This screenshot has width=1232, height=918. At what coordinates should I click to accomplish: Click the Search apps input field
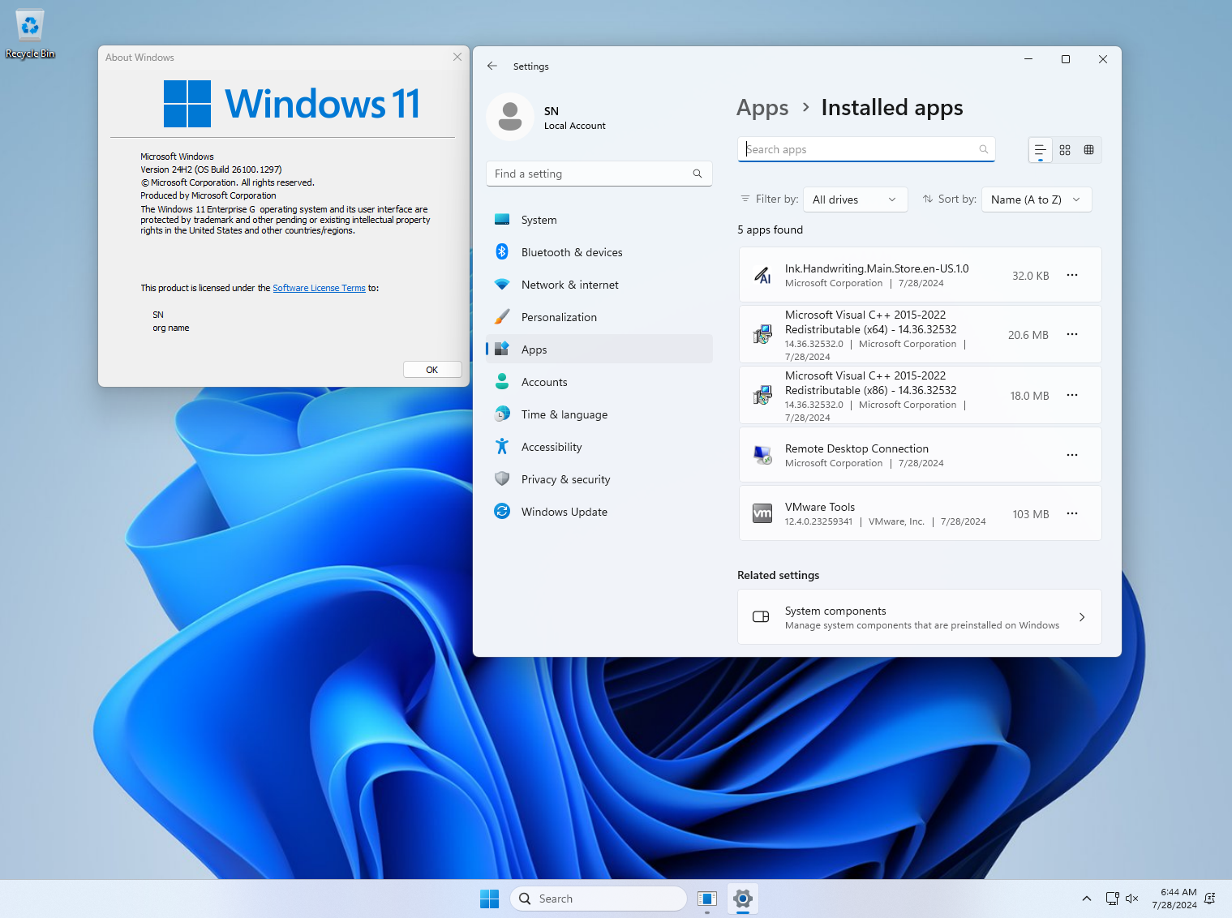[x=866, y=149]
